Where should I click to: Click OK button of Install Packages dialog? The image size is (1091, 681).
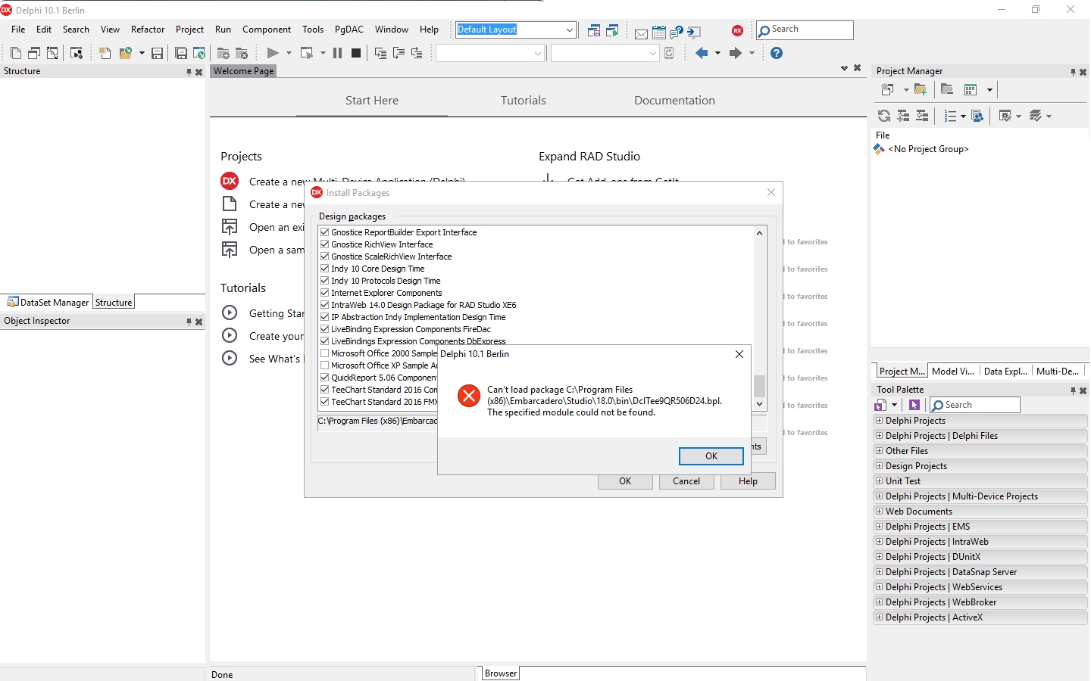(x=625, y=481)
